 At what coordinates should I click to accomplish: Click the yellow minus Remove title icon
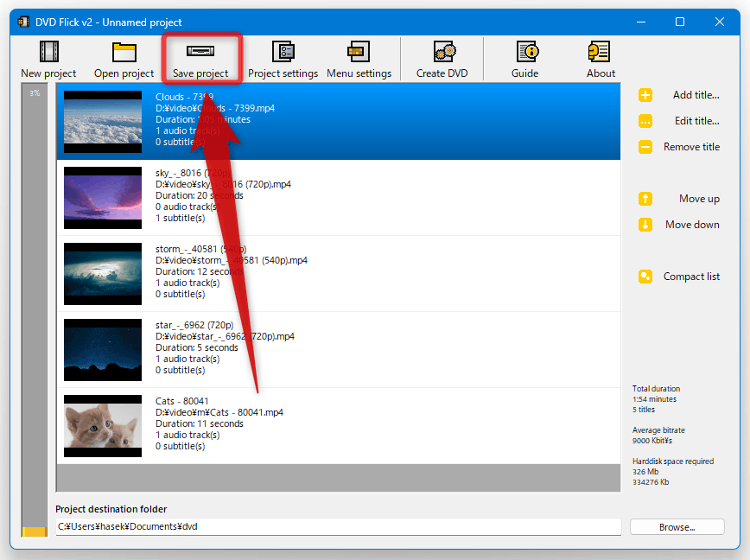(x=645, y=147)
